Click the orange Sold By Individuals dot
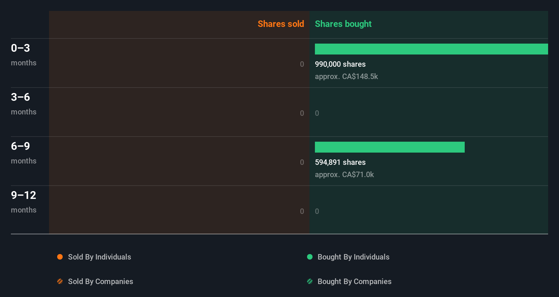Viewport: 559px width, 297px height. point(60,257)
